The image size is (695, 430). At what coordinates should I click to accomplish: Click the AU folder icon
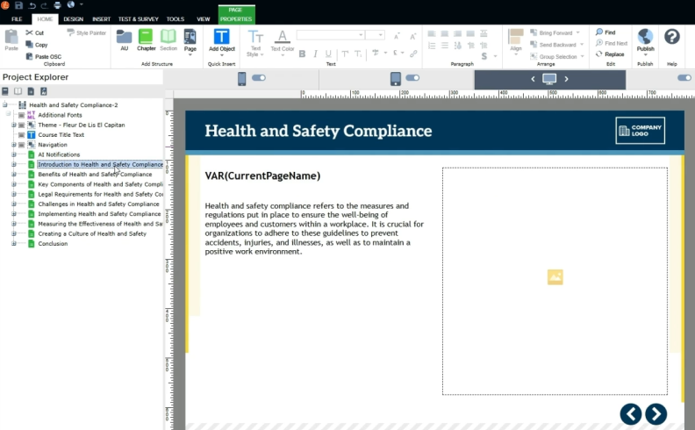pos(124,39)
